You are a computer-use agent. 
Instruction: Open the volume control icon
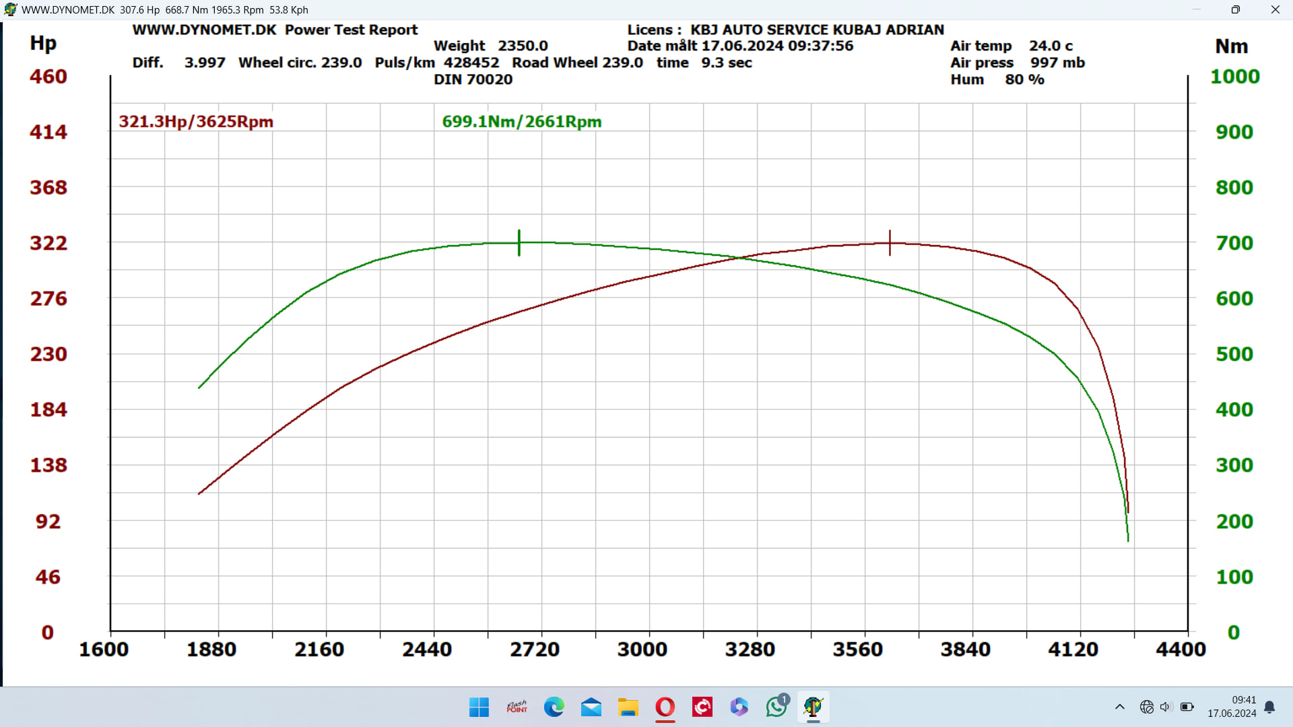(1166, 707)
